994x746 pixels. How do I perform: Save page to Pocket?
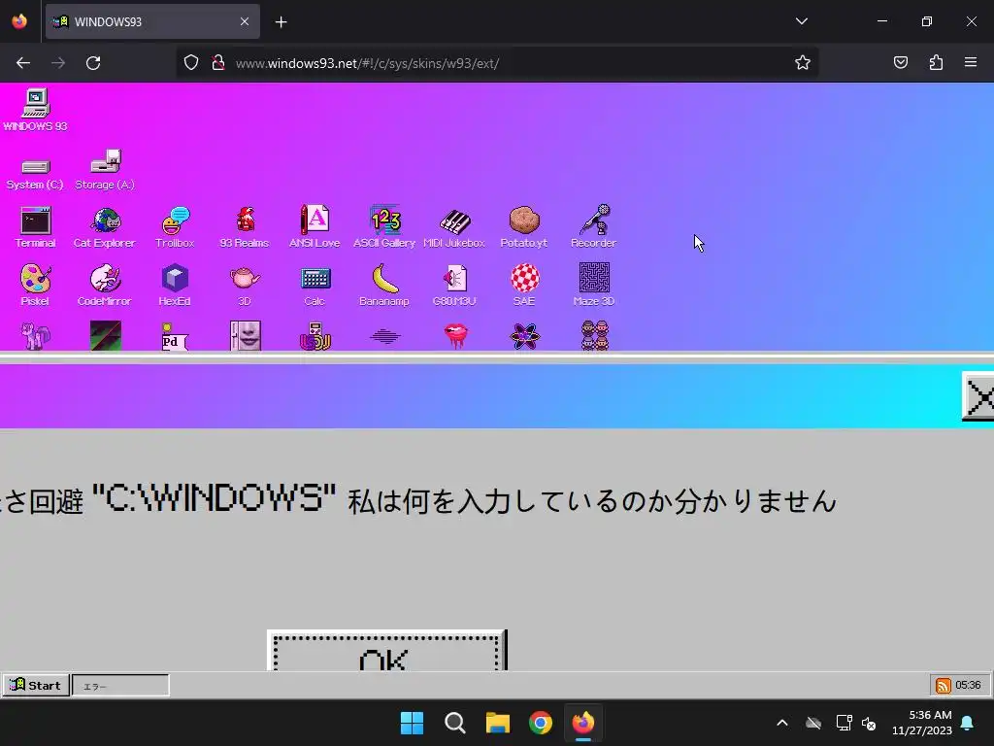pyautogui.click(x=900, y=62)
